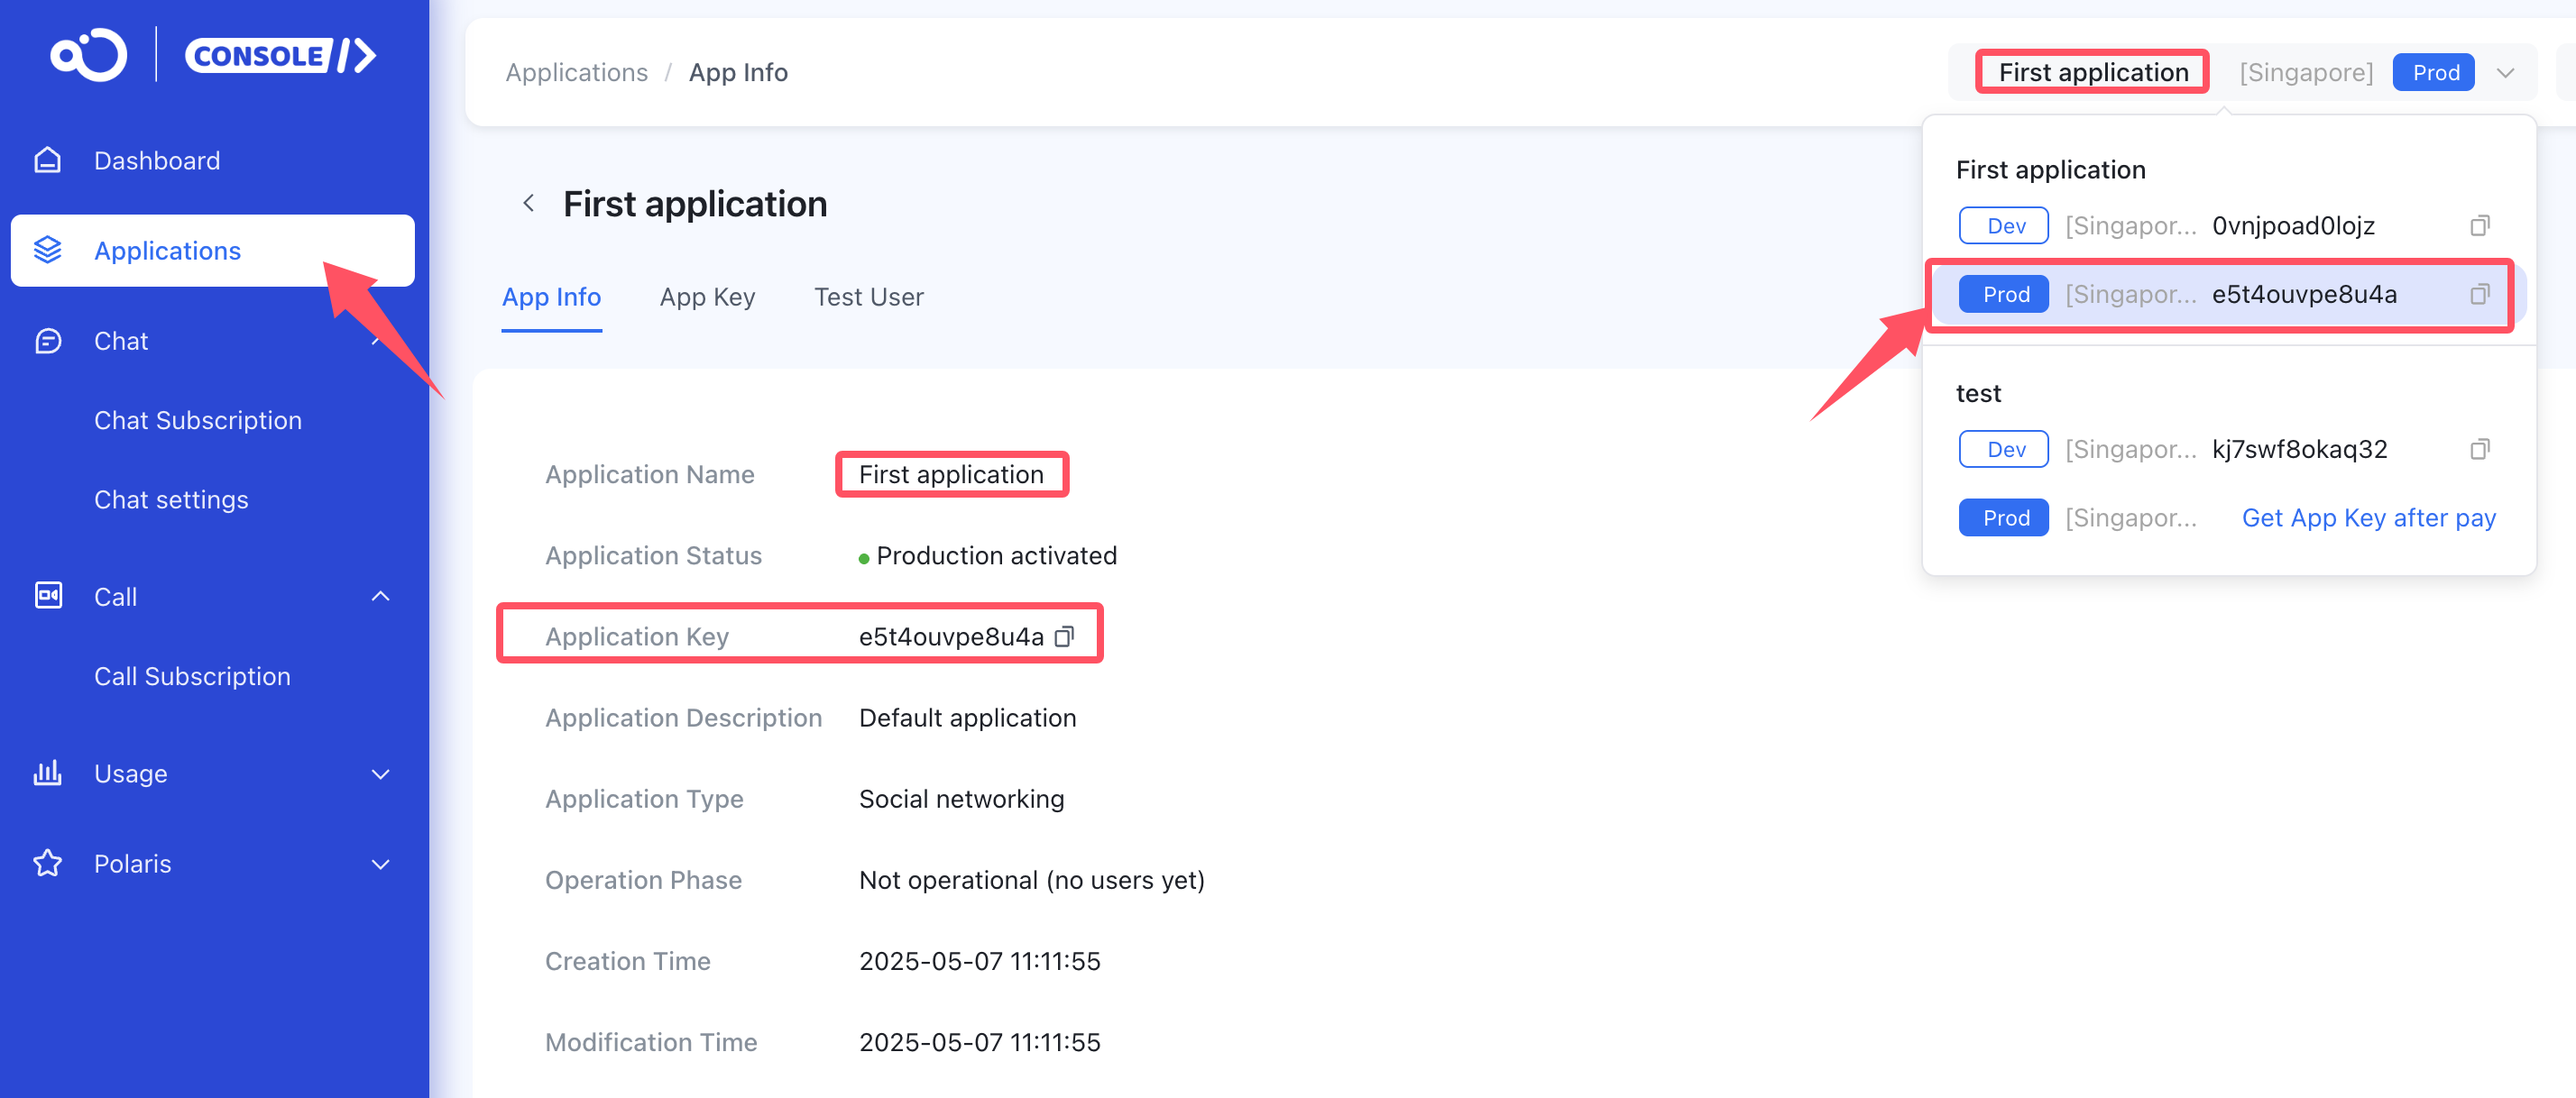The height and width of the screenshot is (1098, 2576).
Task: Collapse the Call menu section
Action: [380, 597]
